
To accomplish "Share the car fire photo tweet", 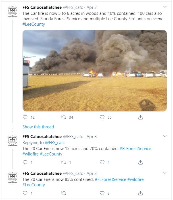I will pyautogui.click(x=140, y=117).
